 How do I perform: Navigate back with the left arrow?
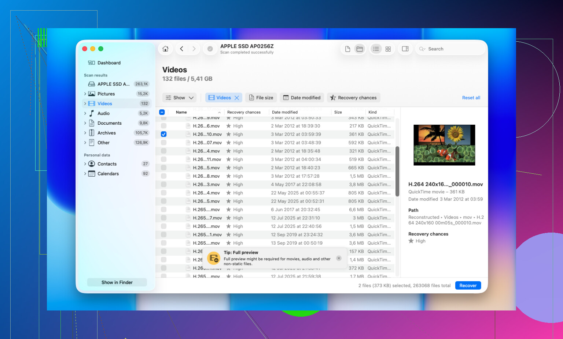point(182,49)
